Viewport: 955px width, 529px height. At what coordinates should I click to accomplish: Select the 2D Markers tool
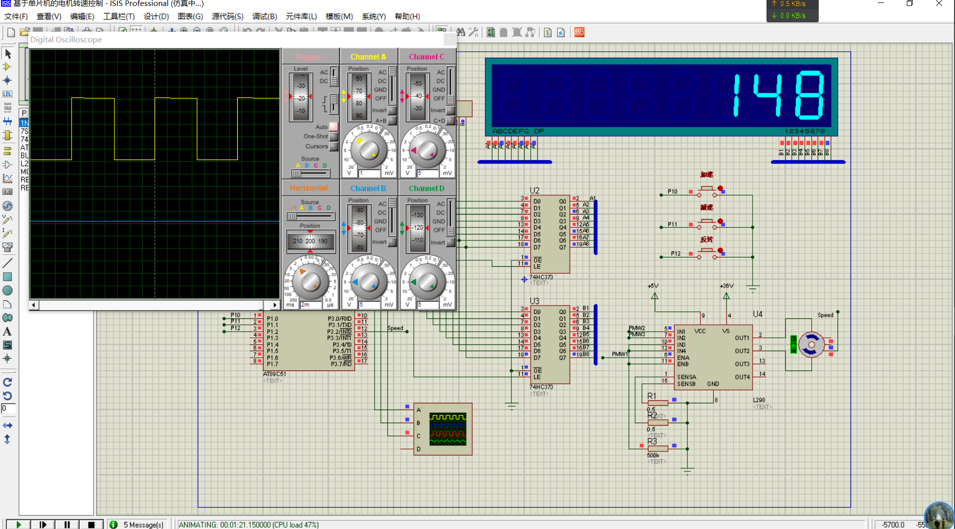point(7,358)
